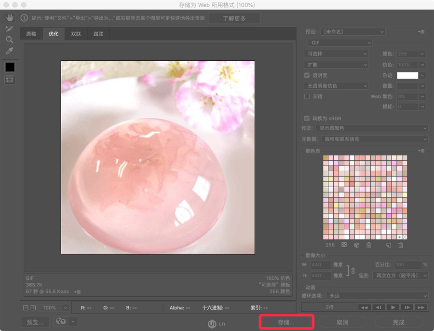Select the Zoom tool
434x331 pixels.
click(x=10, y=40)
